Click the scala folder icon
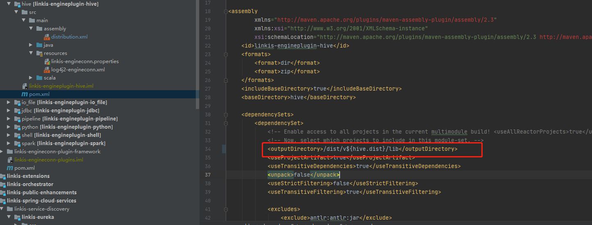This screenshot has width=592, height=225. click(39, 77)
